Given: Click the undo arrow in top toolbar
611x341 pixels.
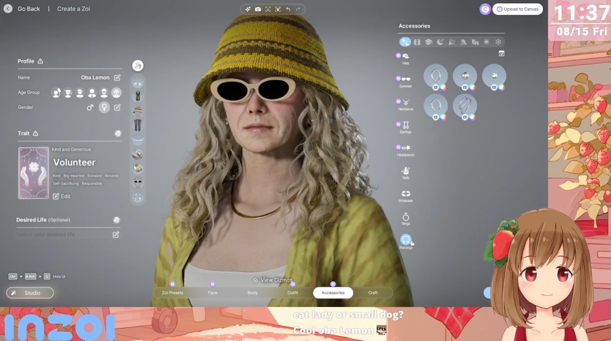Looking at the screenshot, I should click(288, 9).
